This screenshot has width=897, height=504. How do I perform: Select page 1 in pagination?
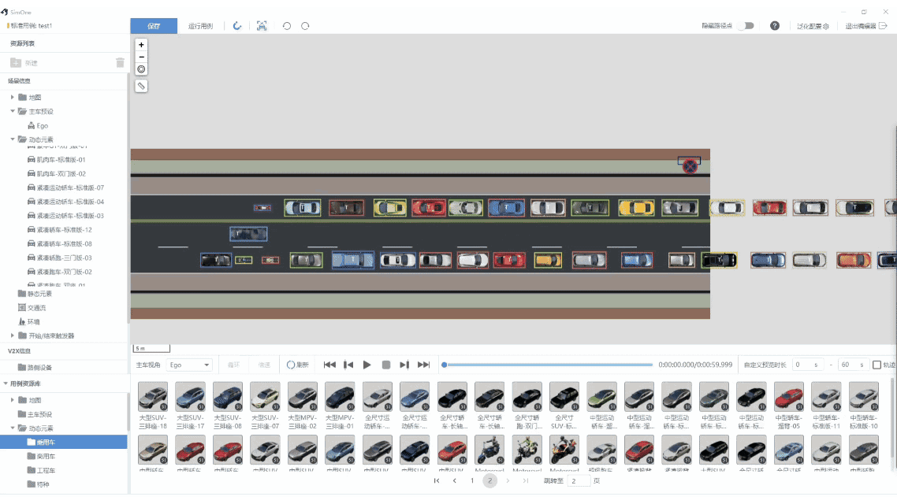point(472,481)
